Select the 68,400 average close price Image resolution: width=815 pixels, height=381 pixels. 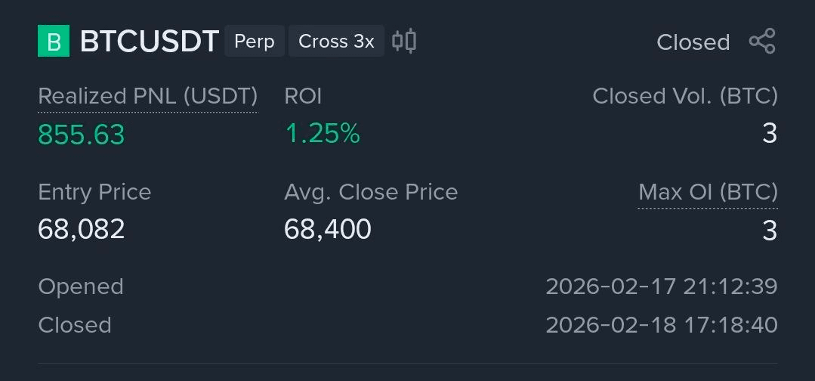pos(327,229)
